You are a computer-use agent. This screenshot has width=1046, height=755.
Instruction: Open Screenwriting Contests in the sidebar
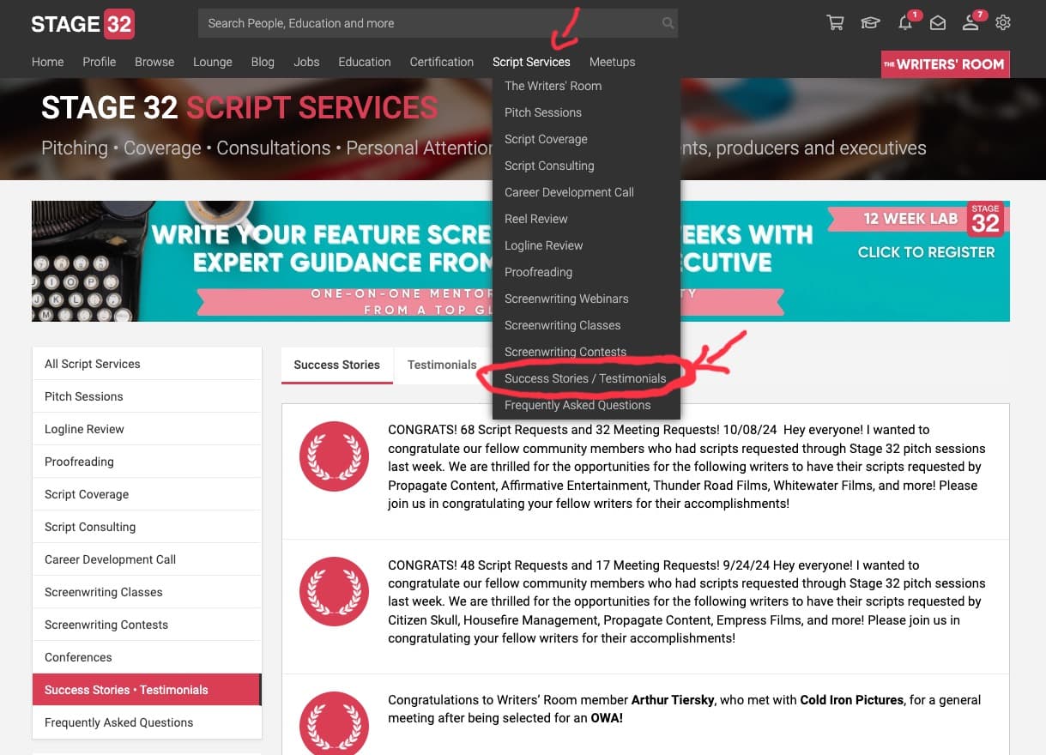[147, 625]
